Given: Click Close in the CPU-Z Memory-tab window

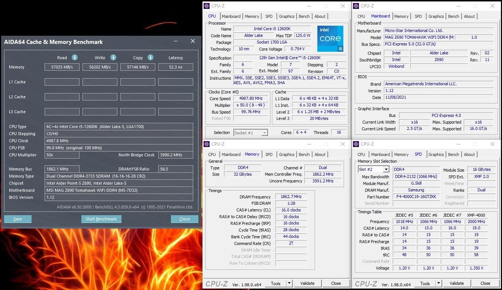Looking at the screenshot, I should point(336,284).
